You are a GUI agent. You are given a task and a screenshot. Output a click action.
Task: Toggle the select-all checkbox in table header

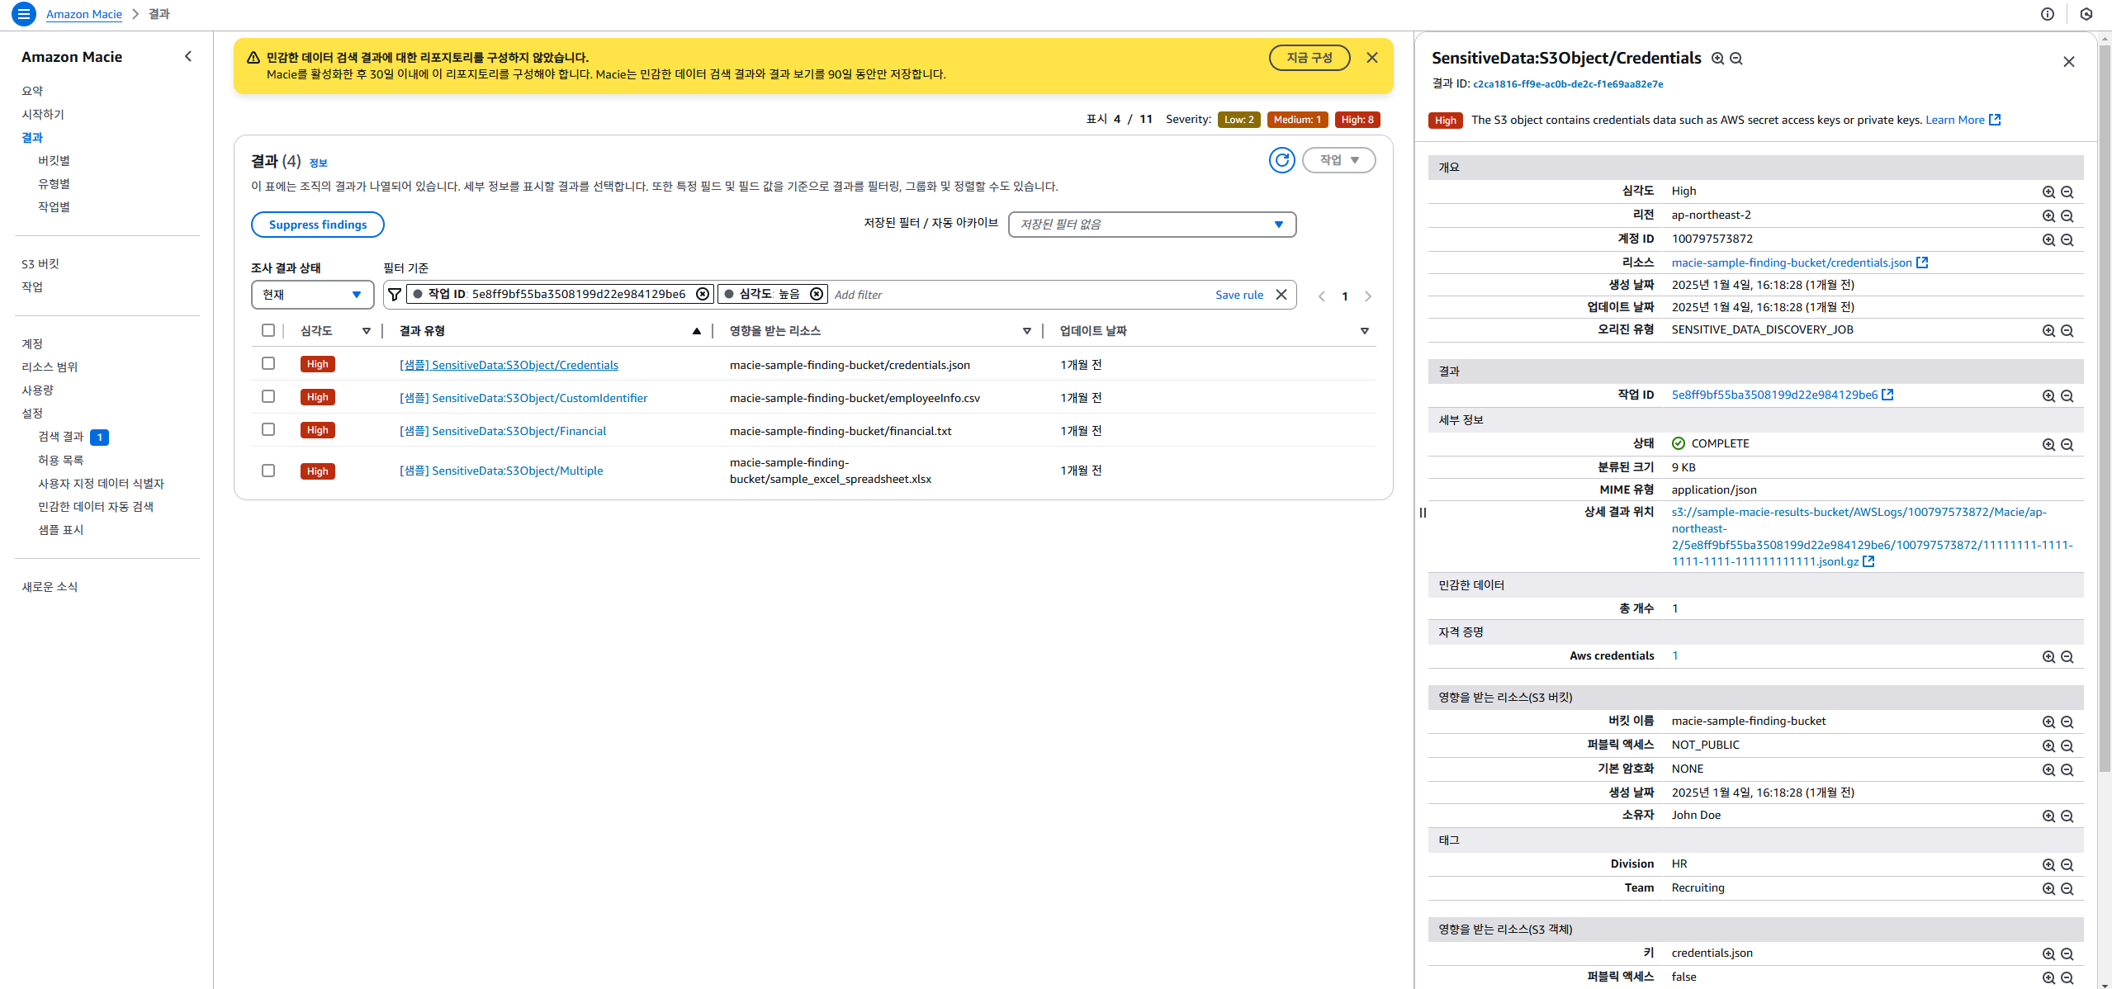click(268, 330)
